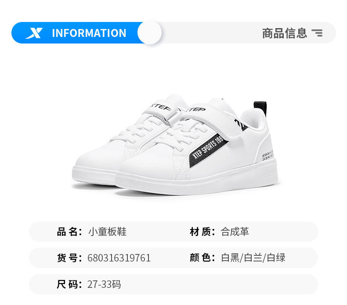This screenshot has height=305, width=347.
Task: Choose color options 白黑/白兰/白绿
Action: (253, 258)
